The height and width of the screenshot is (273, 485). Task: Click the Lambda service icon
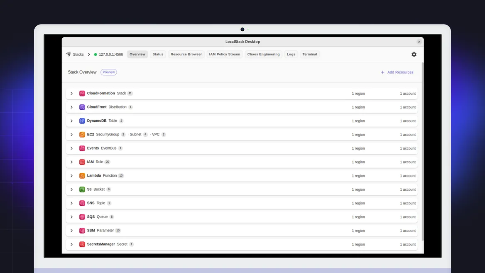[x=82, y=175]
